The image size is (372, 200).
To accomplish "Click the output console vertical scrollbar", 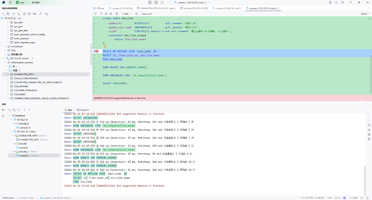I will click(365, 180).
